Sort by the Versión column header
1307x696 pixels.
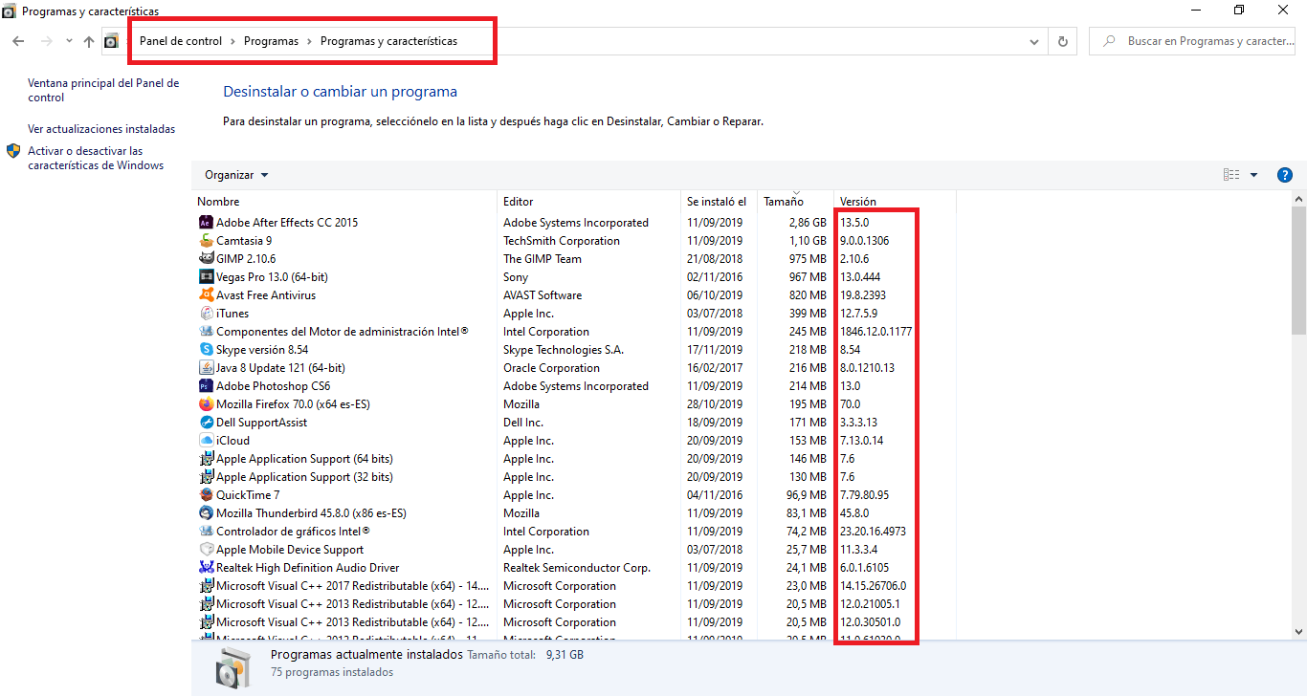[x=895, y=202]
